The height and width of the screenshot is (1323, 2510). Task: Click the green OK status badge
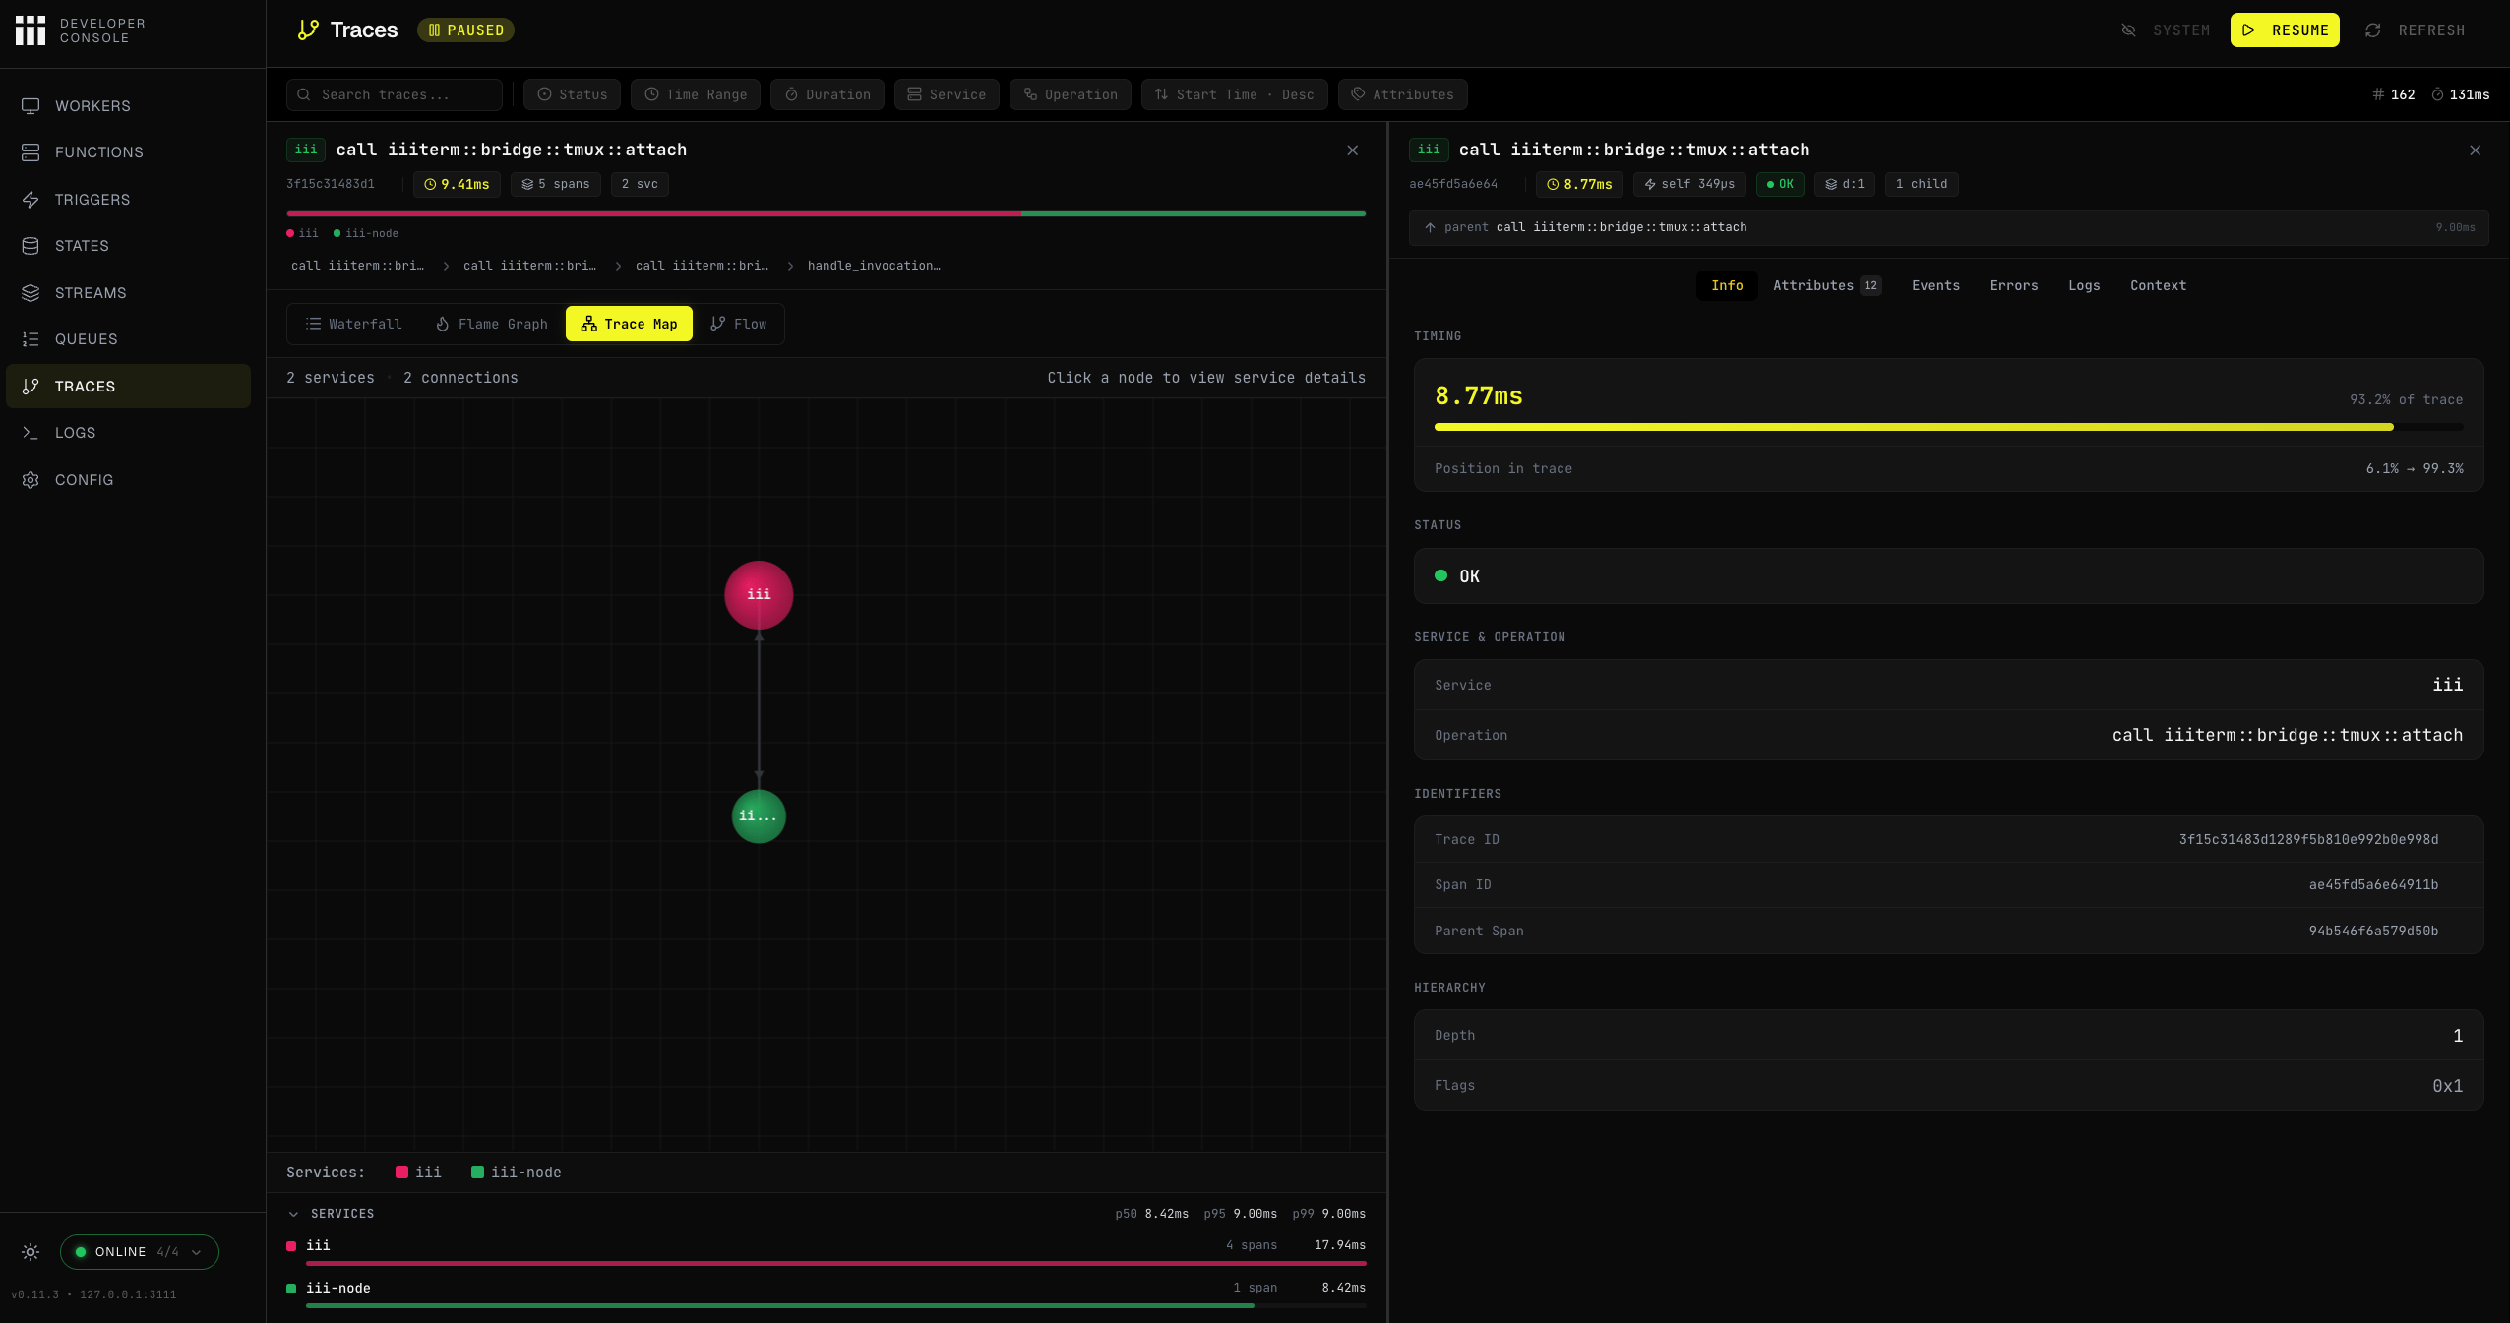tap(1780, 185)
